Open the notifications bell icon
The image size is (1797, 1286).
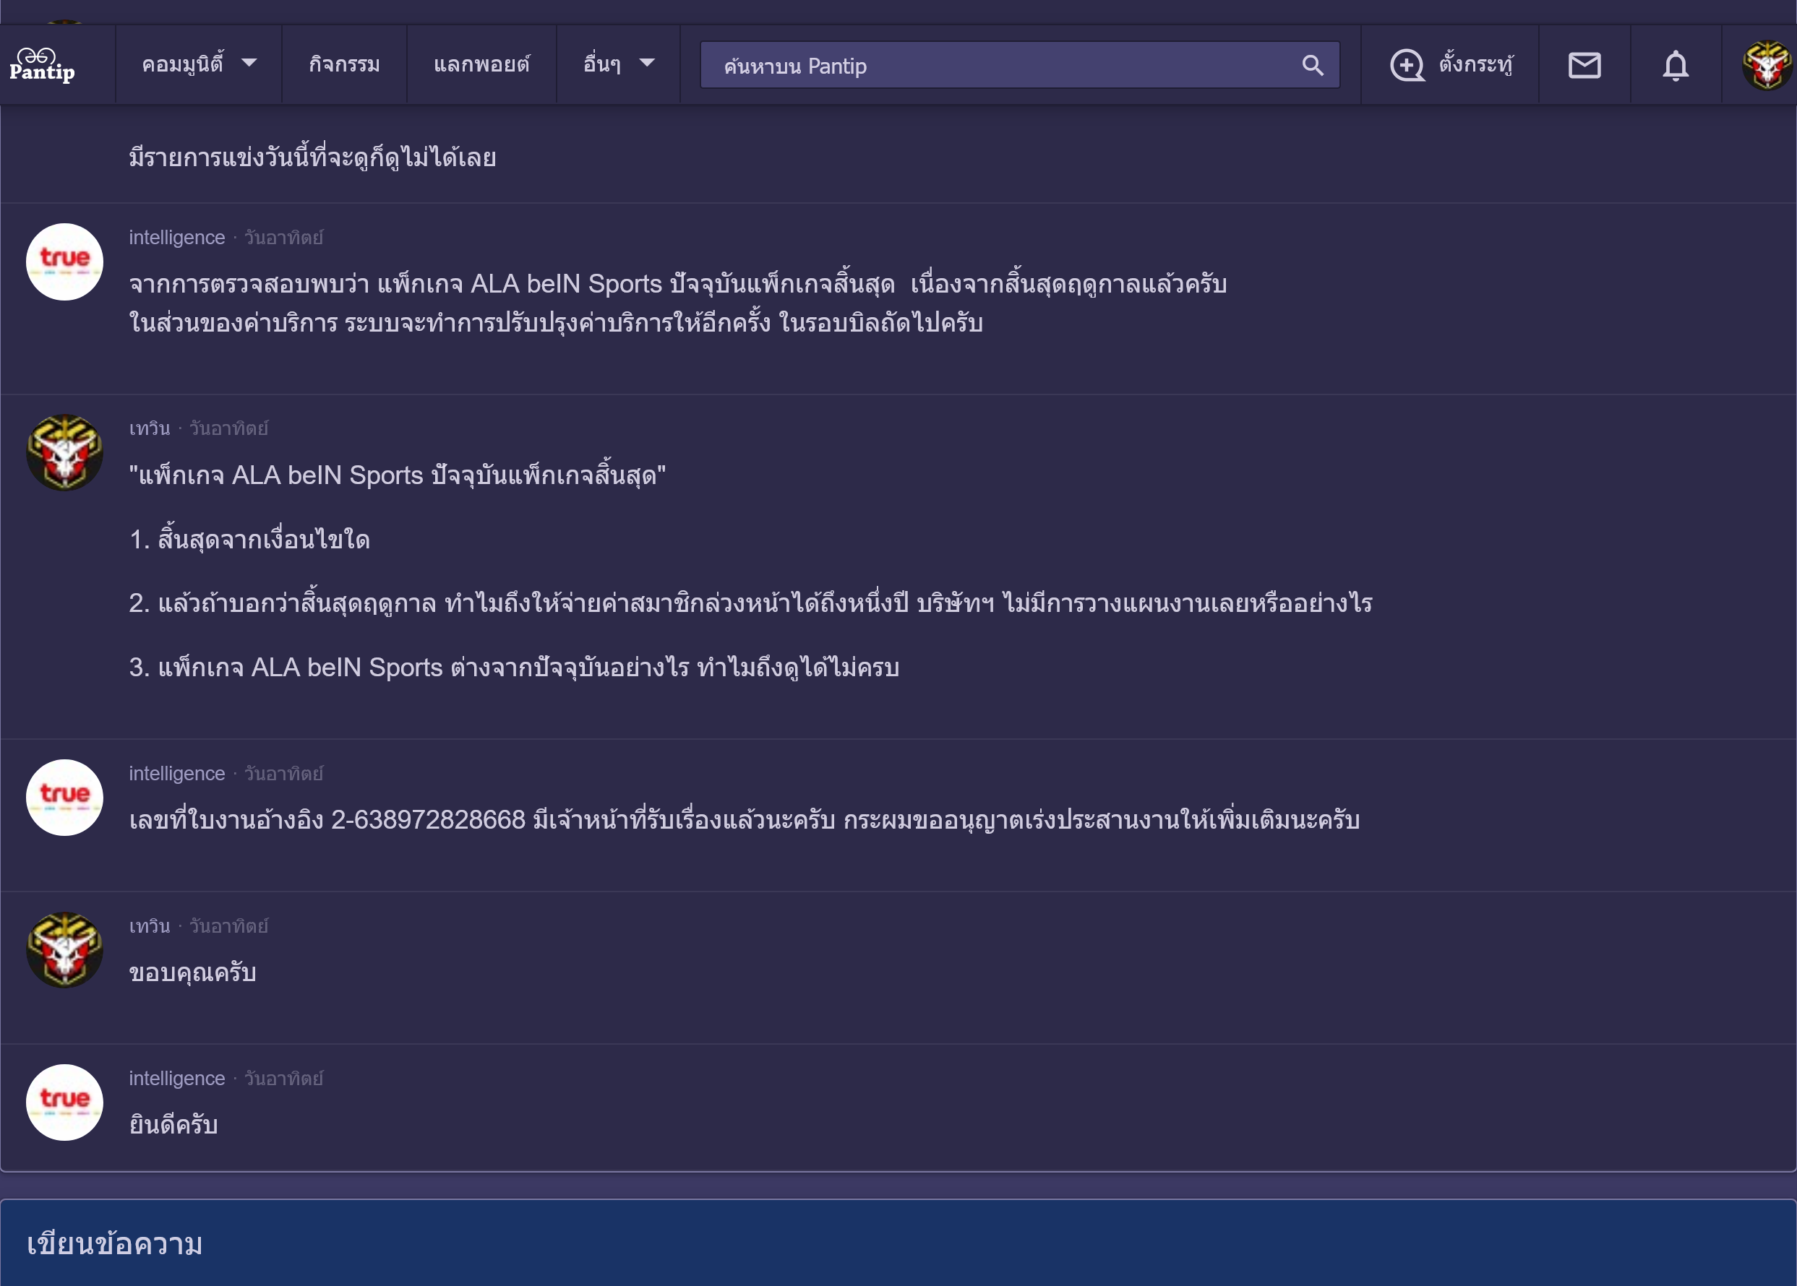point(1675,65)
